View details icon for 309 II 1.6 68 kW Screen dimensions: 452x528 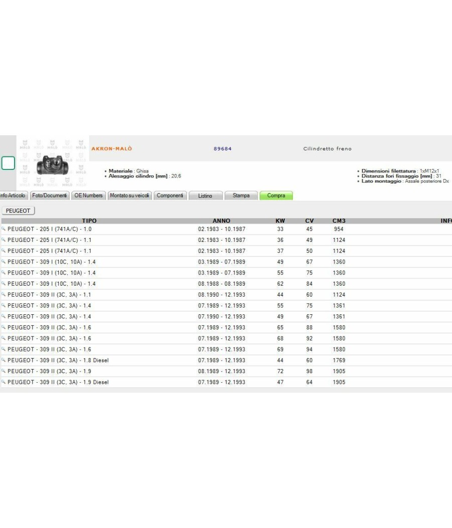4,338
